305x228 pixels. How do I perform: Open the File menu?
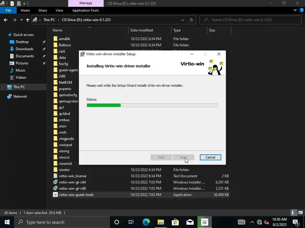(8, 10)
